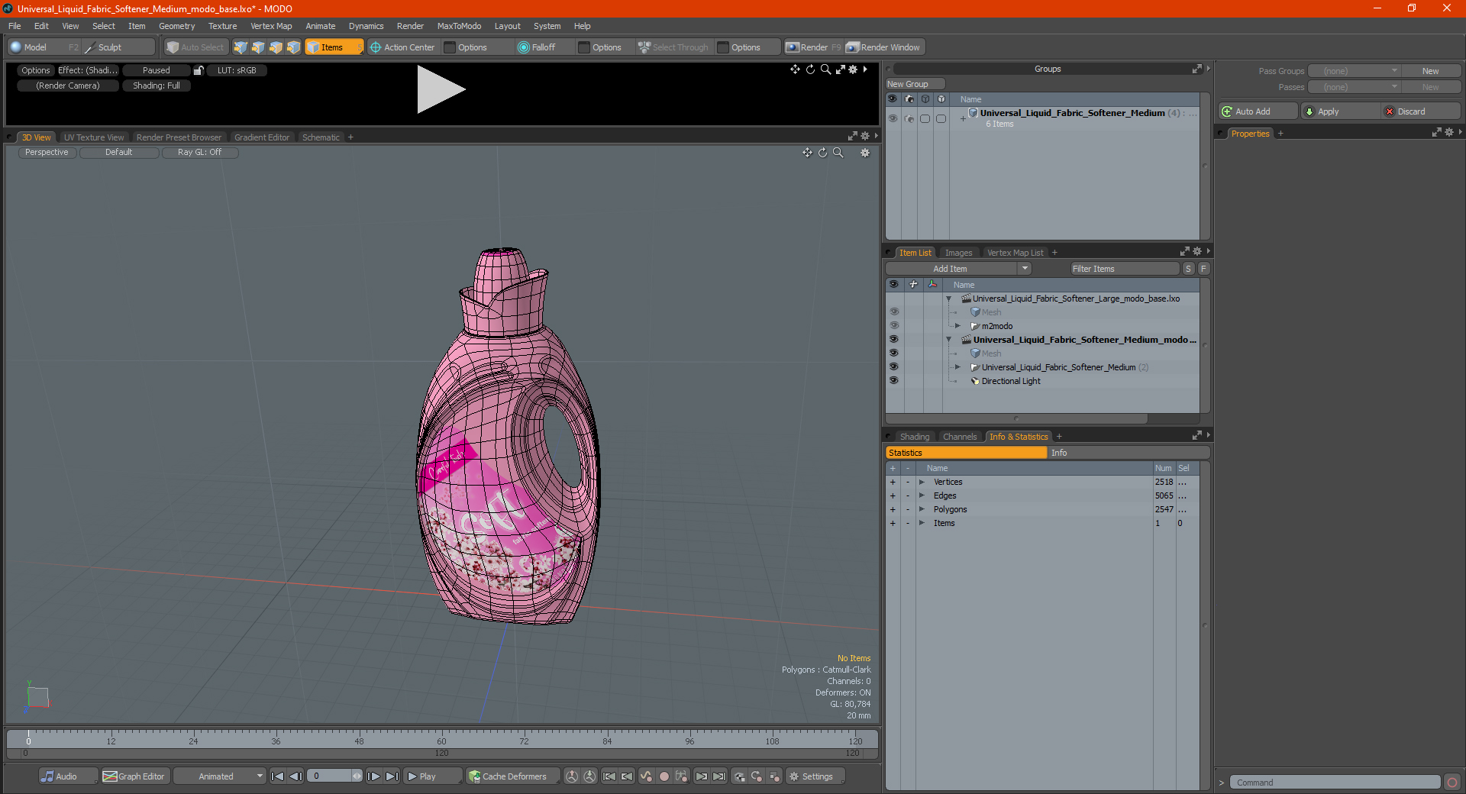Viewport: 1466px width, 794px height.
Task: Expand Polygons statistics row
Action: coord(922,509)
